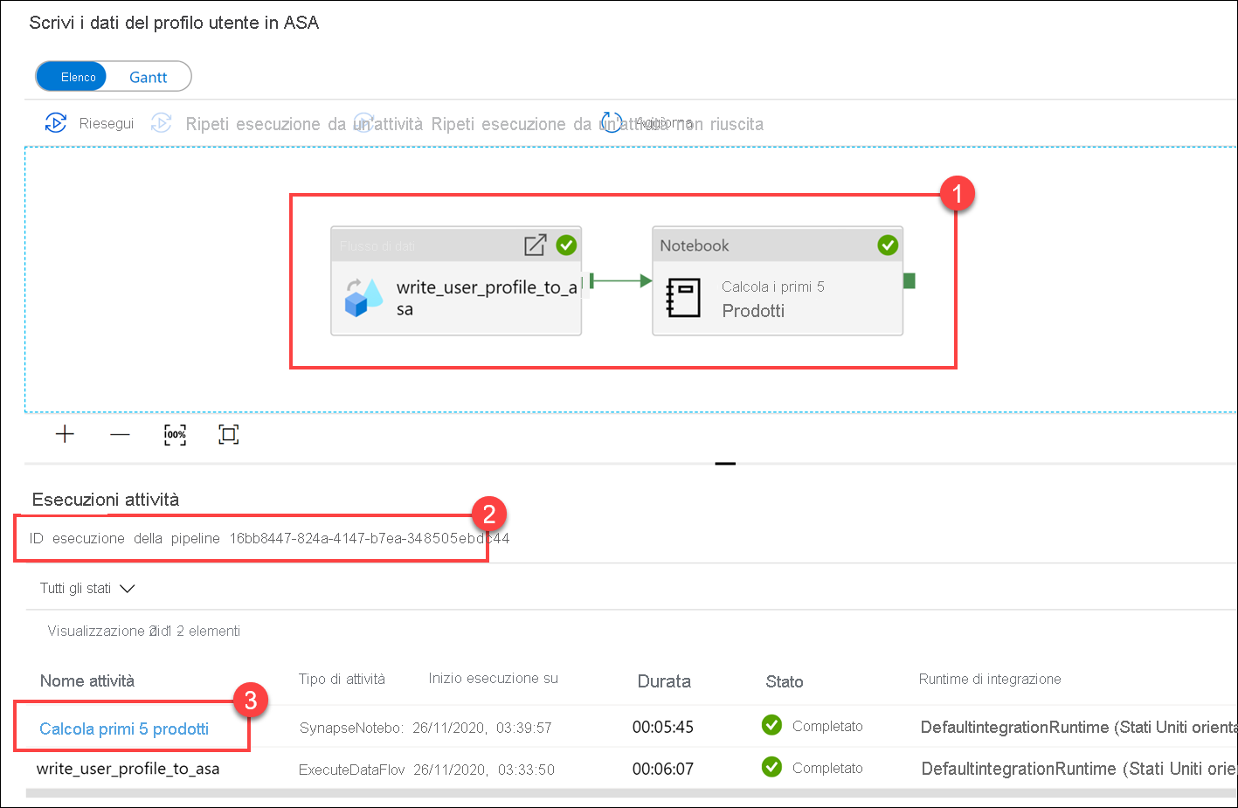Sort by Tipo di attività column

pos(342,679)
